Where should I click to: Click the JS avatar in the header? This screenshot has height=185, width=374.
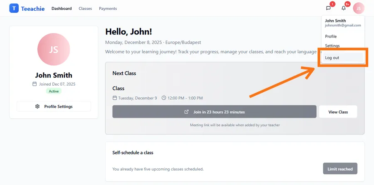[358, 8]
